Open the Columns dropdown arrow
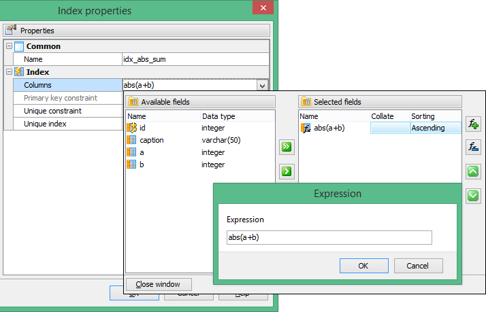Image resolution: width=486 pixels, height=312 pixels. [x=262, y=86]
